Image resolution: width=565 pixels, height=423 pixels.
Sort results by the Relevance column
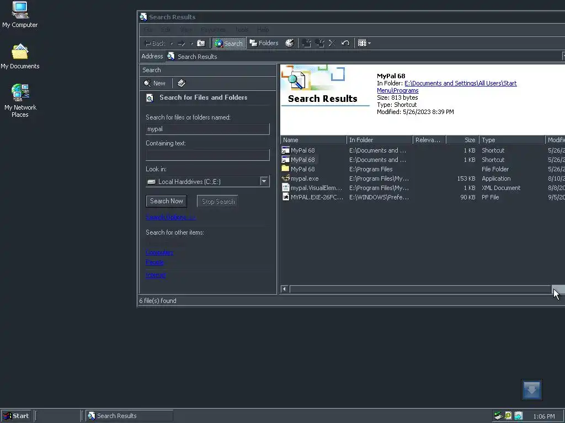(429, 140)
